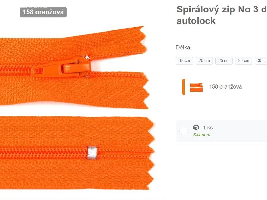Screen dimensions: 267x200
Task: Click the silver metal zipper stopper
Action: (92, 153)
